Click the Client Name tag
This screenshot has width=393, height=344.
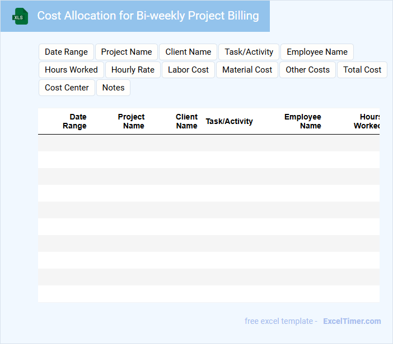point(188,52)
